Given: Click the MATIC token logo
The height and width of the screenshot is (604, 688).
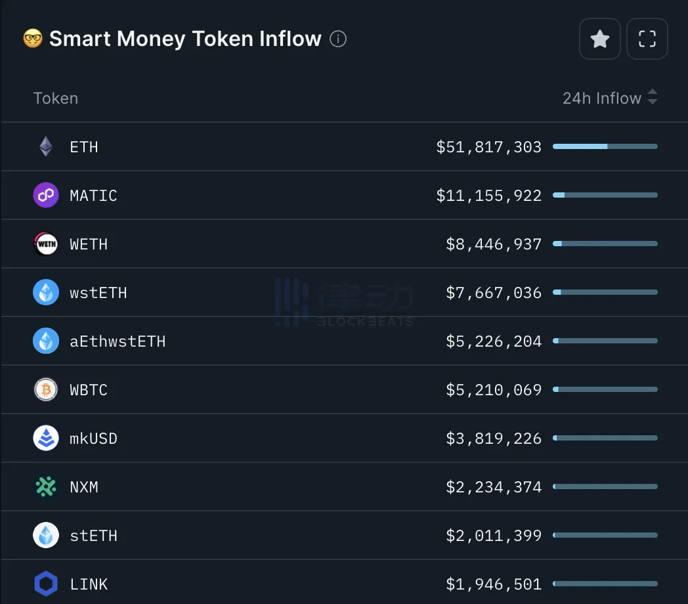Looking at the screenshot, I should tap(46, 195).
